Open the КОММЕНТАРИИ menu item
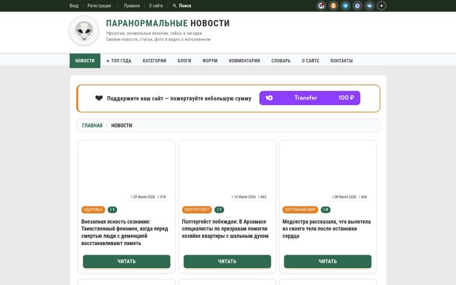 [244, 61]
